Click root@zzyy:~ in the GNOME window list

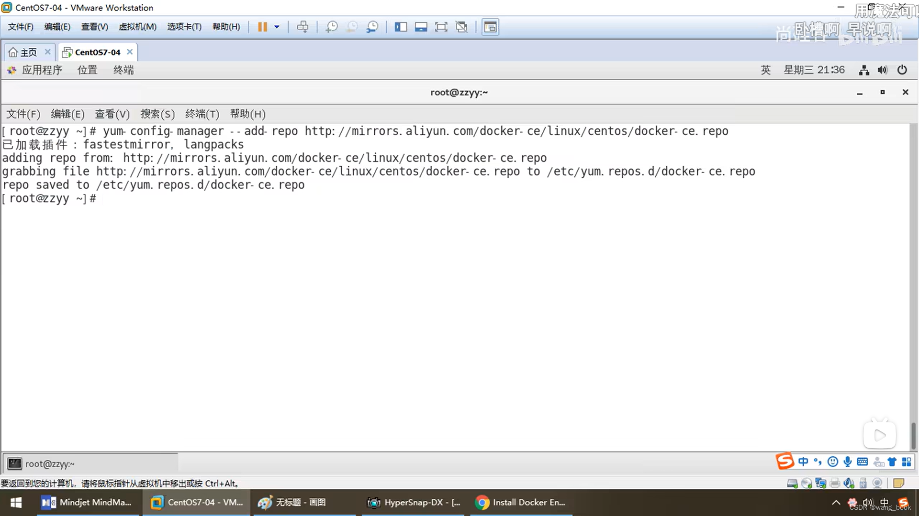click(x=91, y=463)
